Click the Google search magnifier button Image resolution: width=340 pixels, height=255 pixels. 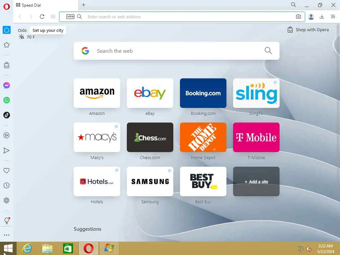pyautogui.click(x=268, y=50)
